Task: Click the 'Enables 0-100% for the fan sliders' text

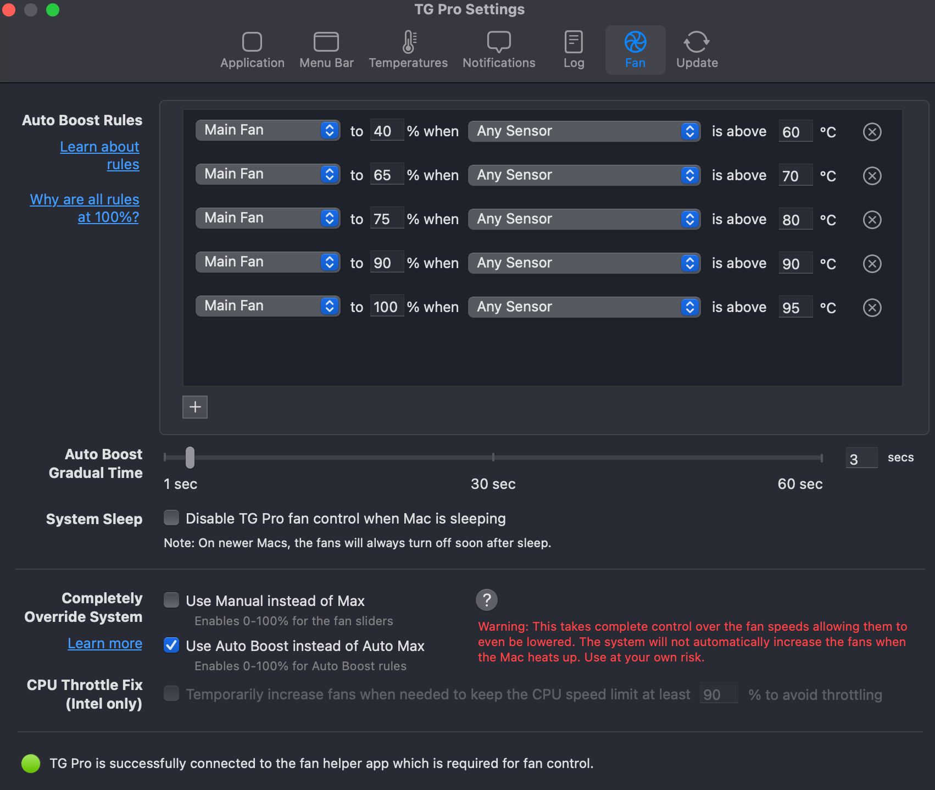Action: 294,621
